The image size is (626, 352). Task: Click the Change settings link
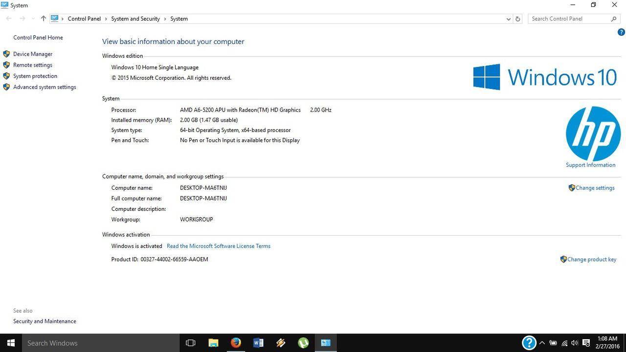coord(595,188)
